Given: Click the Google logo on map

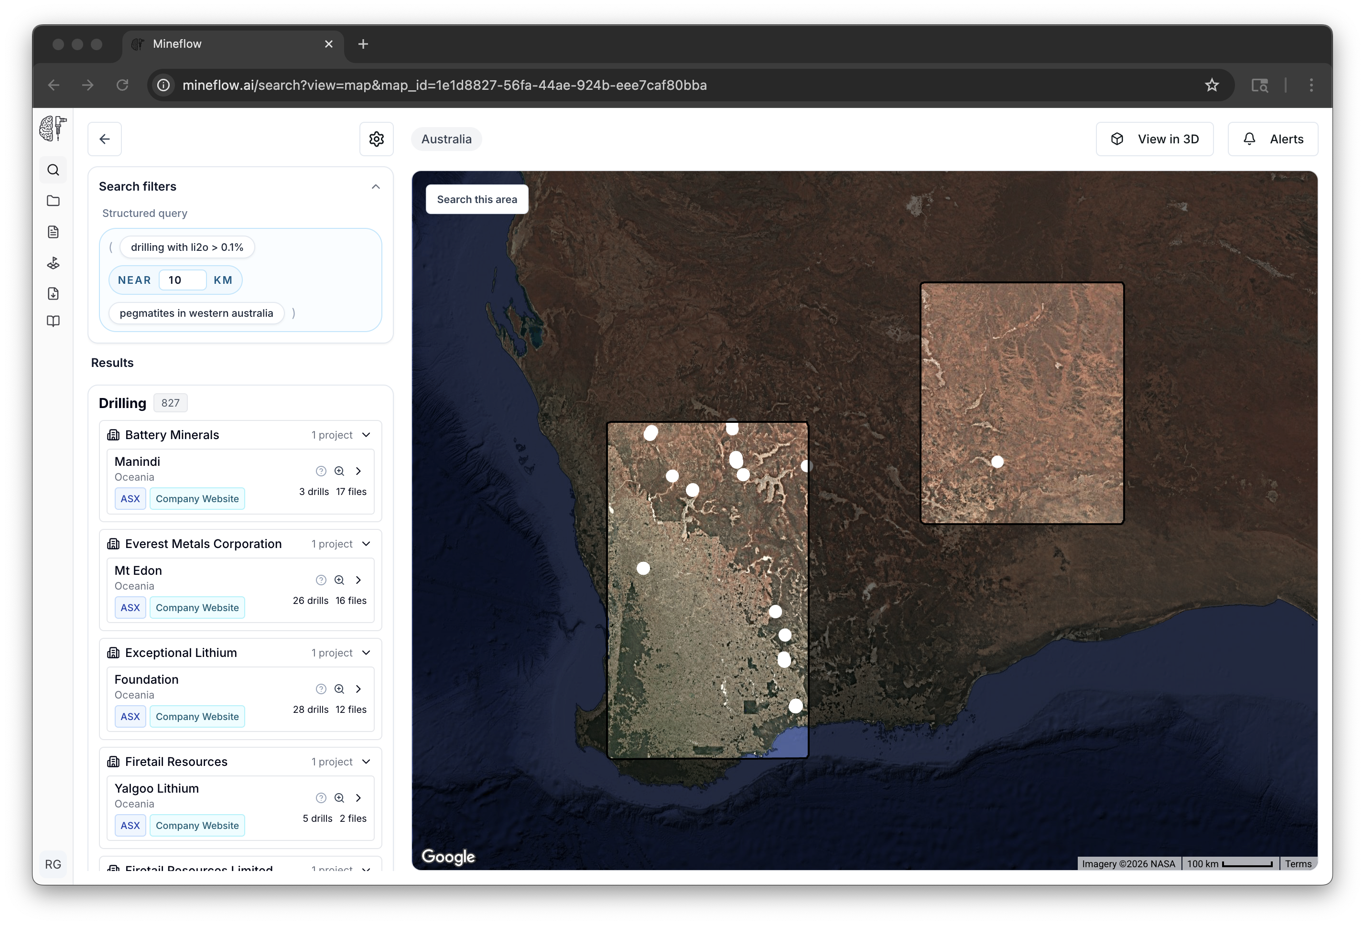Looking at the screenshot, I should pos(448,857).
